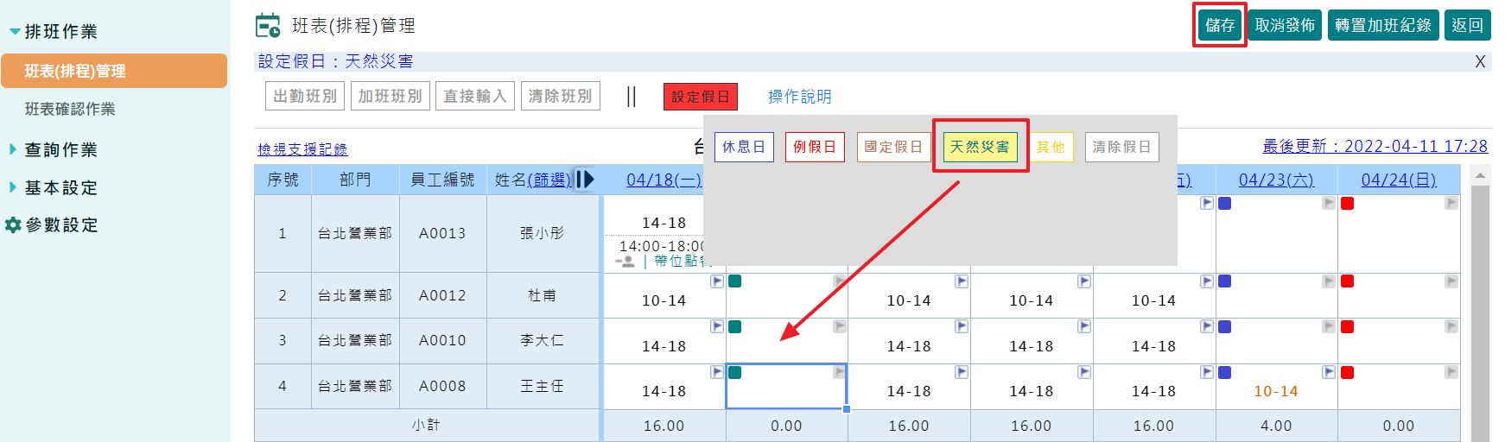Click employee number A0013
The image size is (1505, 442).
click(x=442, y=233)
